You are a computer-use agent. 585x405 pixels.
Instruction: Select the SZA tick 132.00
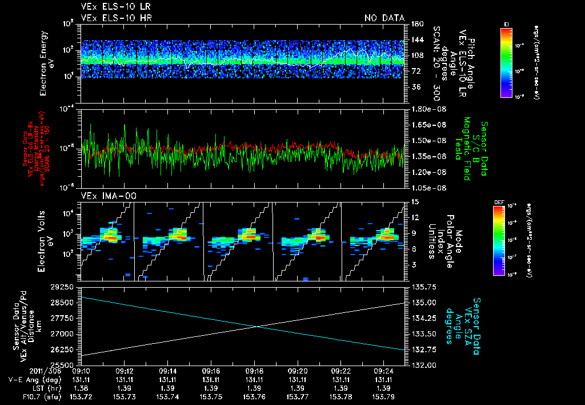point(424,365)
